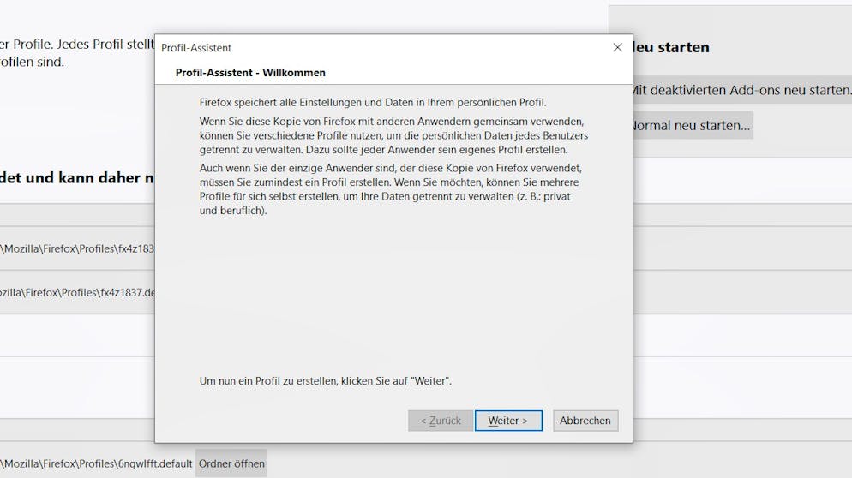Click the Abbrechen button in the wizard

[585, 421]
